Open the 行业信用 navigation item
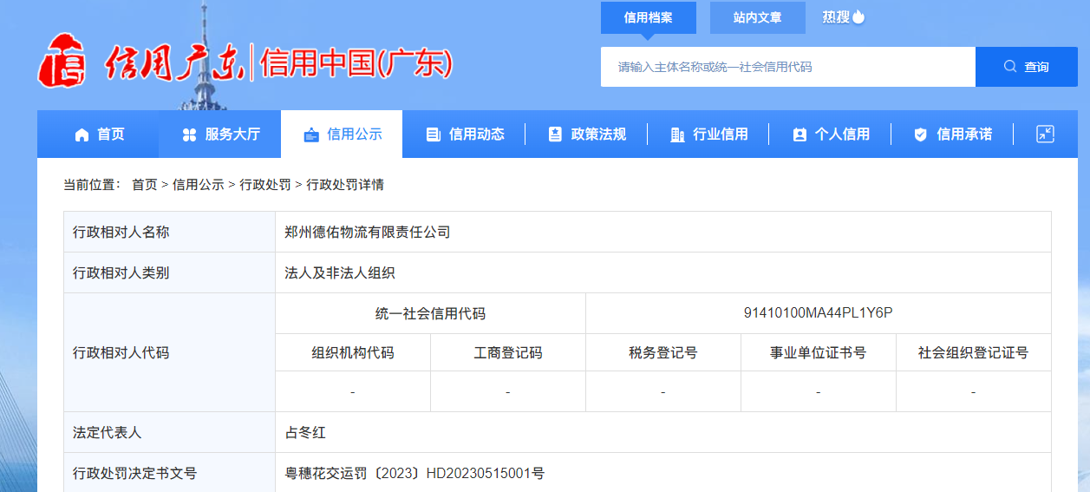This screenshot has width=1090, height=492. (x=708, y=134)
